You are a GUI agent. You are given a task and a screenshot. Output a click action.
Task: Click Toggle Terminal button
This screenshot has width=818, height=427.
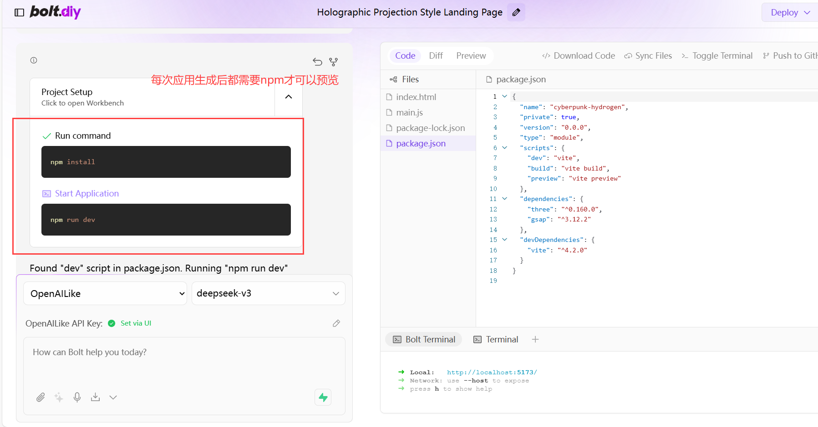(717, 55)
